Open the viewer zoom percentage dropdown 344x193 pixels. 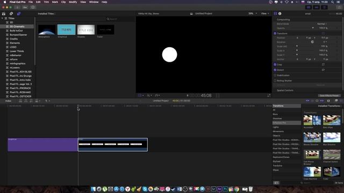(253, 13)
